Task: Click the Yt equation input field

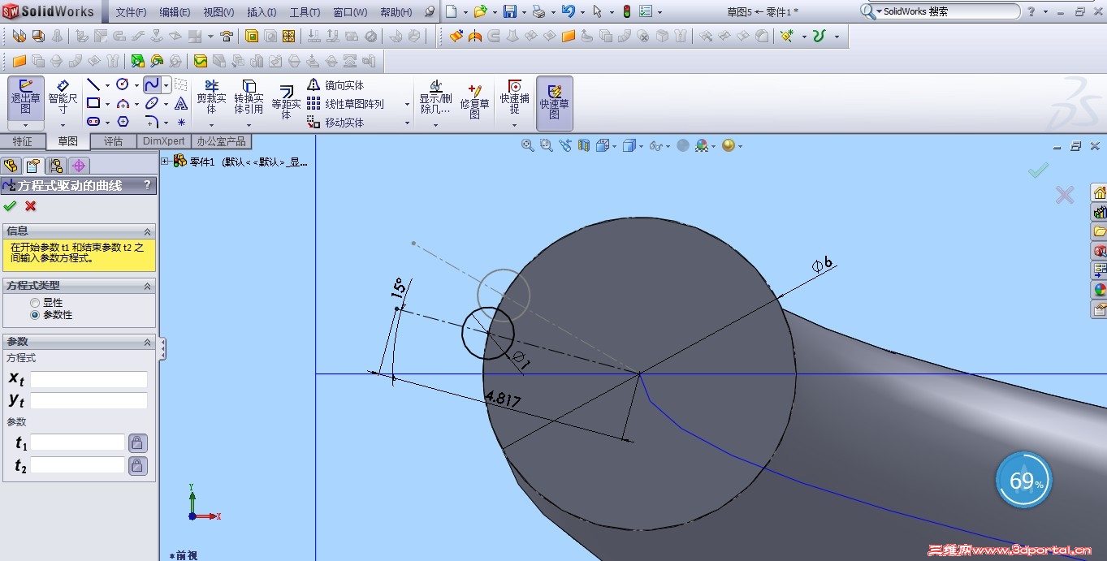Action: tap(89, 400)
